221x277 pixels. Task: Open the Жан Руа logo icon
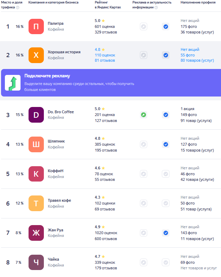36,233
